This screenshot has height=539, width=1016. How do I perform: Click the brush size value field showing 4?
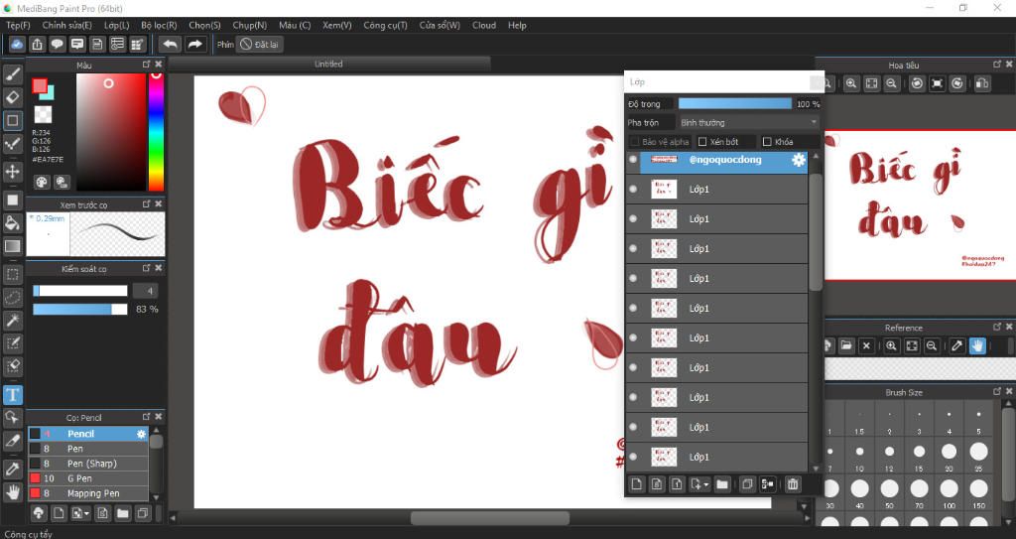click(x=146, y=291)
